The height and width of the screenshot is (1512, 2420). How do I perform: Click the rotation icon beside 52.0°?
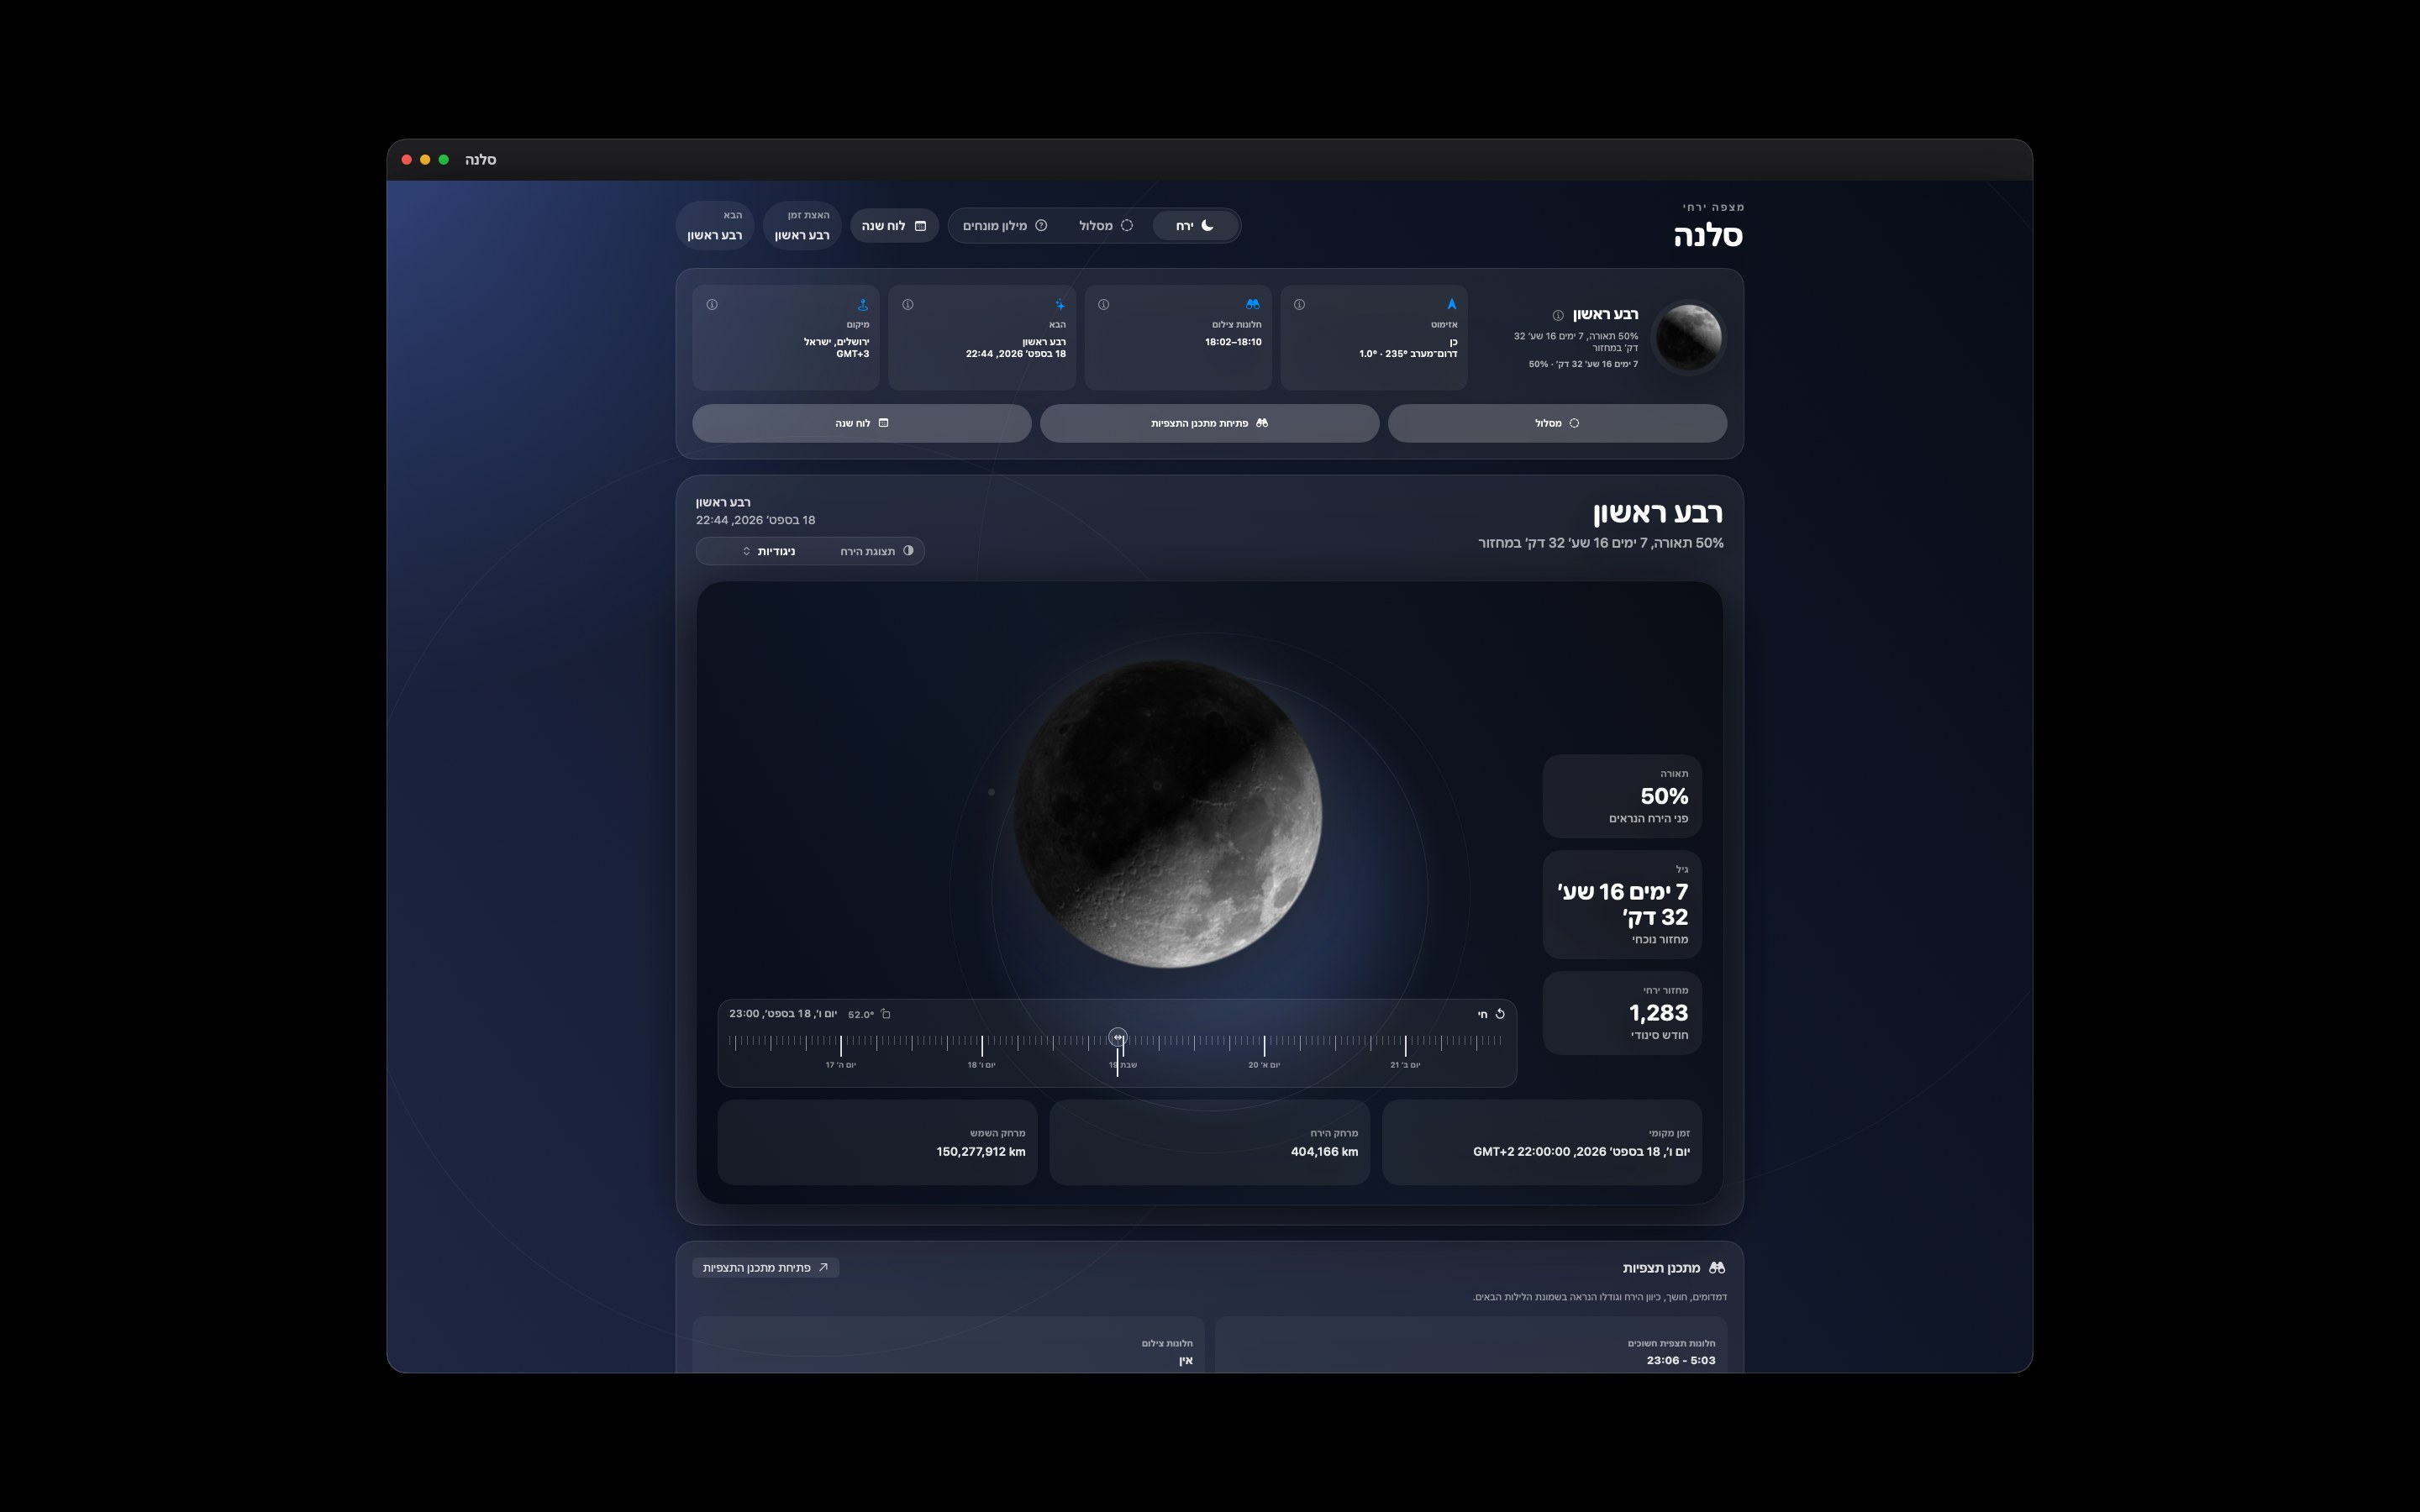[x=885, y=1014]
